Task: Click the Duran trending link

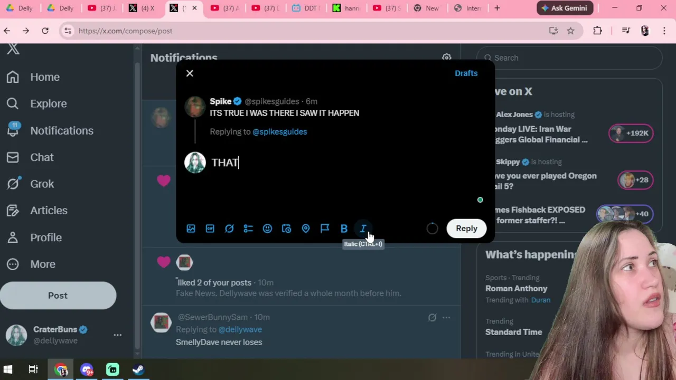Action: [x=540, y=300]
